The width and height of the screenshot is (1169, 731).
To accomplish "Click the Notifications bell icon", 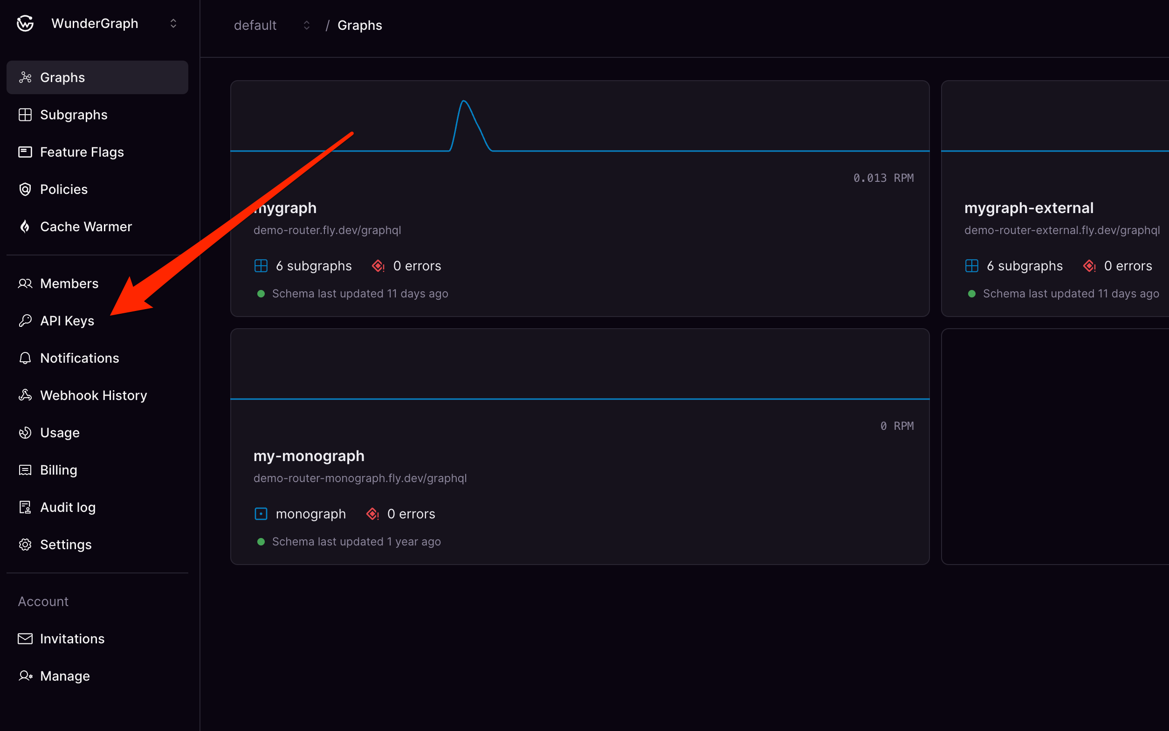I will (25, 358).
